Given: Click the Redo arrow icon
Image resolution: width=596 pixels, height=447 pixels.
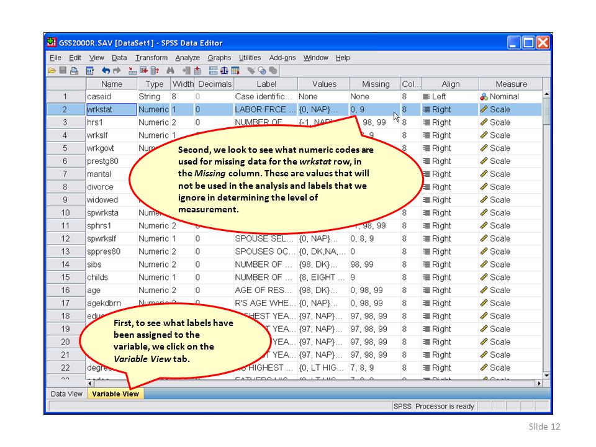Looking at the screenshot, I should pyautogui.click(x=117, y=70).
